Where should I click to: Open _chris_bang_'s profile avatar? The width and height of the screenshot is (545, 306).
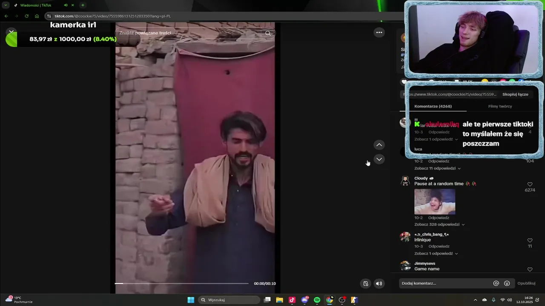pyautogui.click(x=405, y=237)
